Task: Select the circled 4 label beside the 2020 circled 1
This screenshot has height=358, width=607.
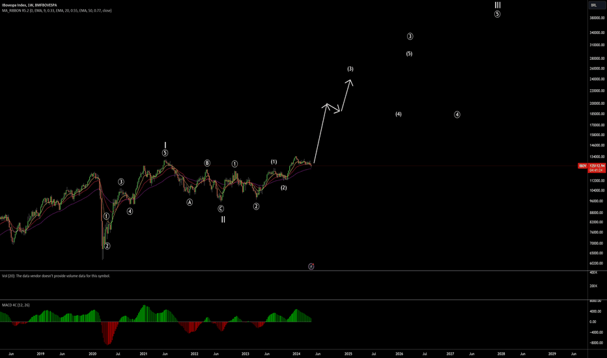Action: [130, 212]
